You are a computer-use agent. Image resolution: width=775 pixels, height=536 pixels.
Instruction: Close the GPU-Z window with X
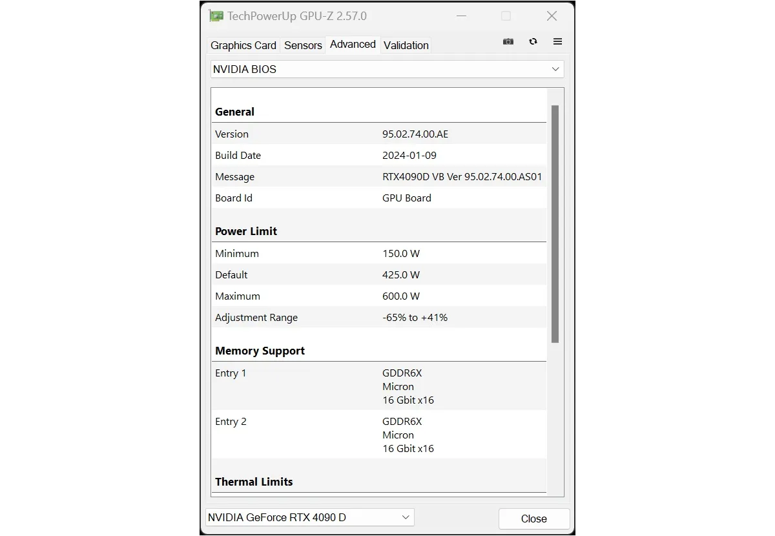(x=552, y=16)
